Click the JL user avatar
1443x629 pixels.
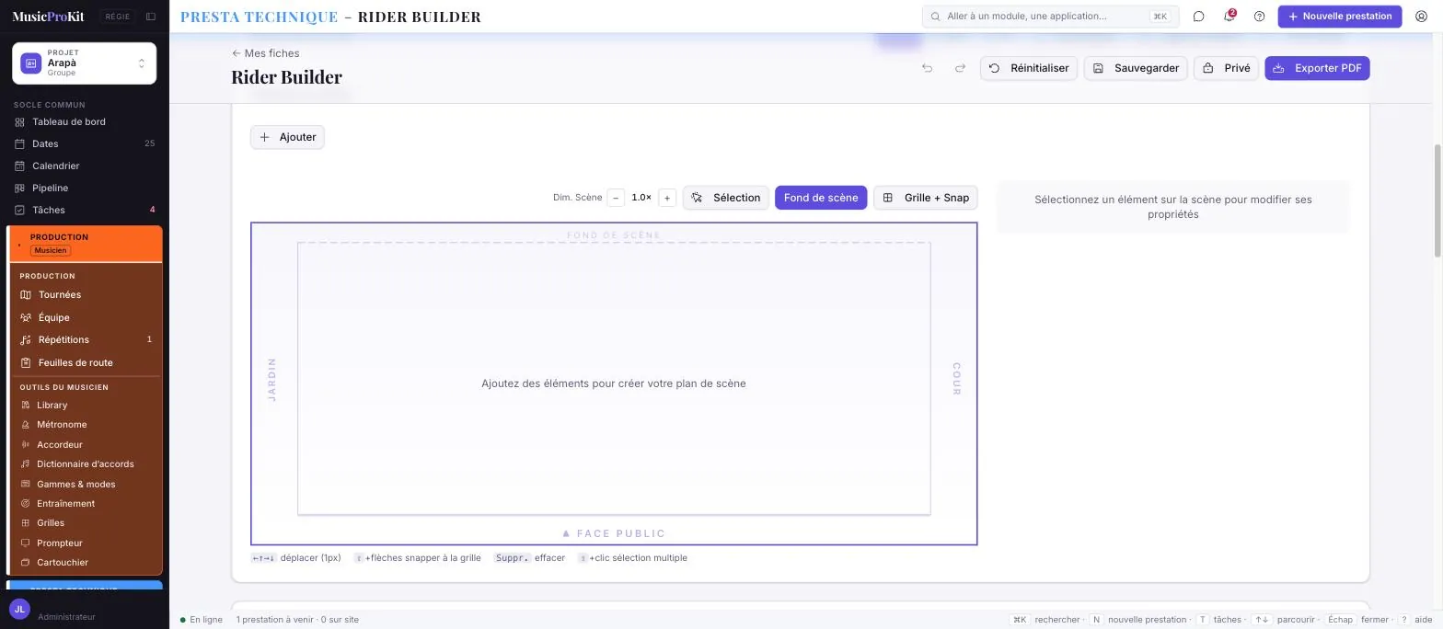coord(19,610)
